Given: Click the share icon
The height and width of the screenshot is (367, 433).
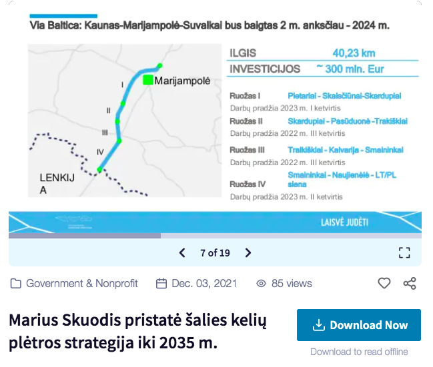Looking at the screenshot, I should coord(410,283).
